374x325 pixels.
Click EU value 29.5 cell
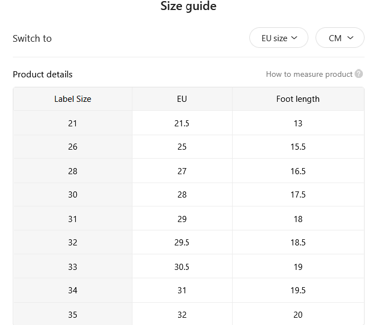click(182, 242)
